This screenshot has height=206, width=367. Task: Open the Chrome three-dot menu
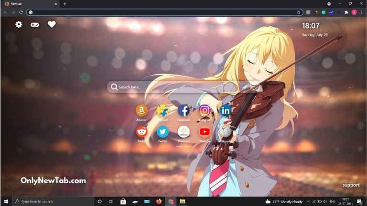362,12
